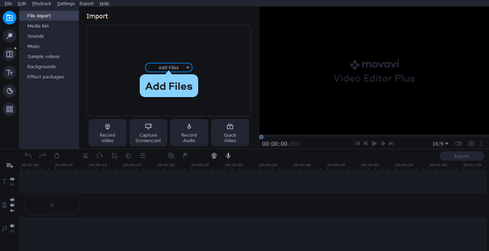Click the Rotate icon in the timeline toolbar
489x251 pixels.
[x=99, y=156]
